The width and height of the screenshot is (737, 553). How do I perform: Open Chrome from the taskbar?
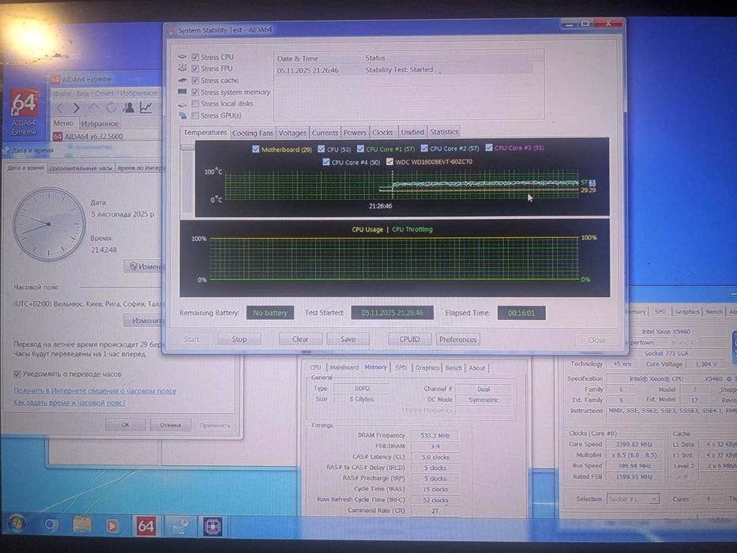pos(51,525)
